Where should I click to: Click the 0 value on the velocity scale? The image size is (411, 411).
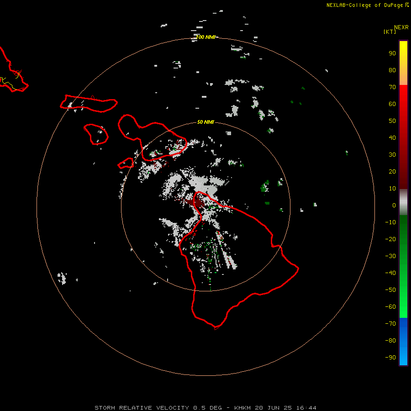click(x=394, y=205)
